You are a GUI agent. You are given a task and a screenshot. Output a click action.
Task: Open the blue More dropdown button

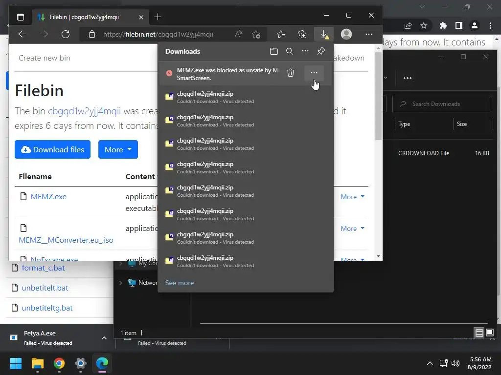pyautogui.click(x=118, y=149)
